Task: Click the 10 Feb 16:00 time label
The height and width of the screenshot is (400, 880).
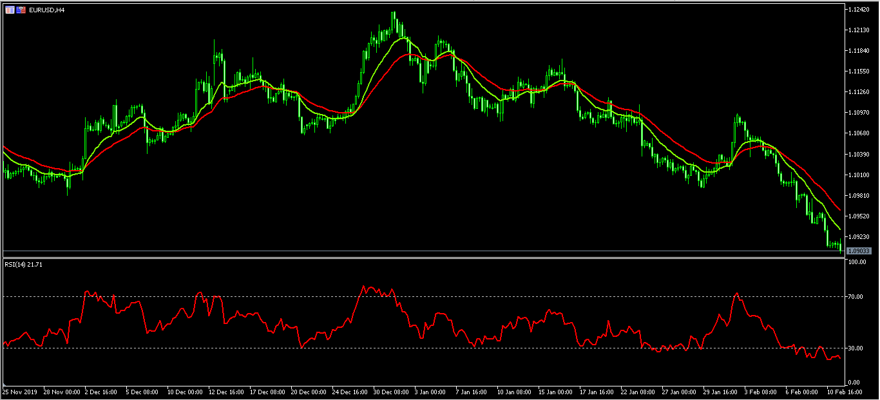Action: pyautogui.click(x=845, y=391)
